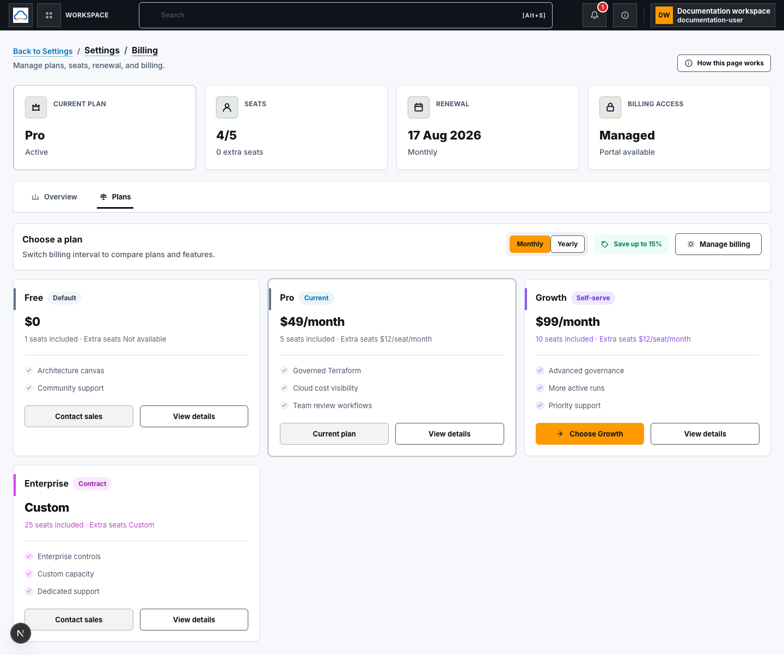Viewport: 784px width, 655px height.
Task: Click the More active runs feature
Action: click(577, 388)
